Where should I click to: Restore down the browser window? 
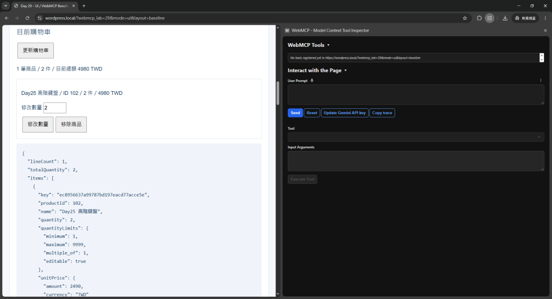coord(532,5)
